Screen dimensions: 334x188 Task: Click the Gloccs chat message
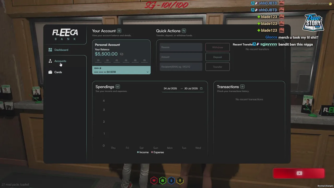pyautogui.click(x=292, y=37)
